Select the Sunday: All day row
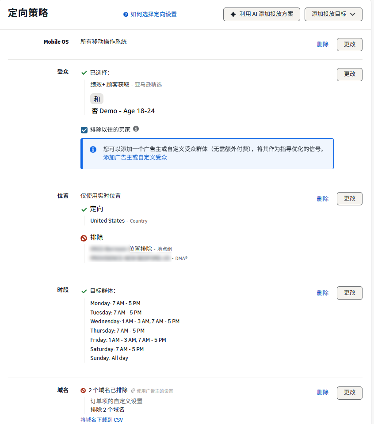Viewport: 374px width, 424px height. 109,358
